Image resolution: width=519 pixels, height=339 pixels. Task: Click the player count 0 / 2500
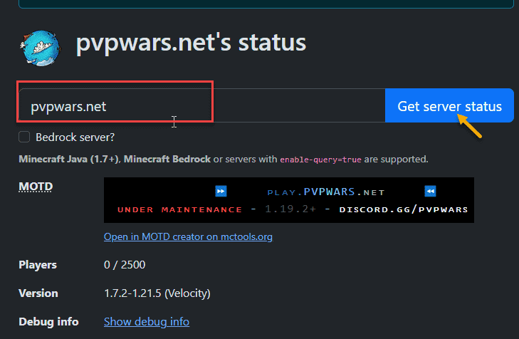(x=125, y=265)
